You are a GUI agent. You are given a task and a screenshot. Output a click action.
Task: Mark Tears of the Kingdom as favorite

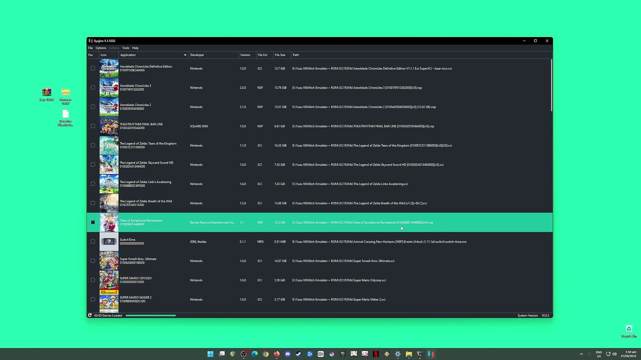click(x=93, y=145)
